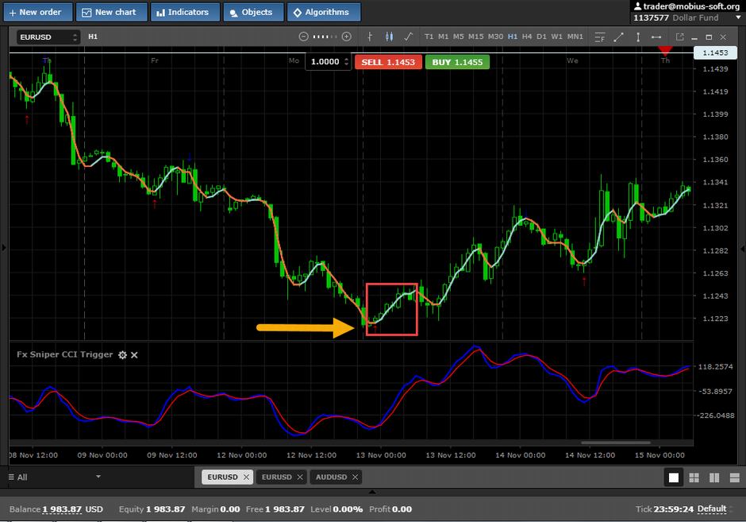Open the EURUSD symbol selector

(x=48, y=37)
